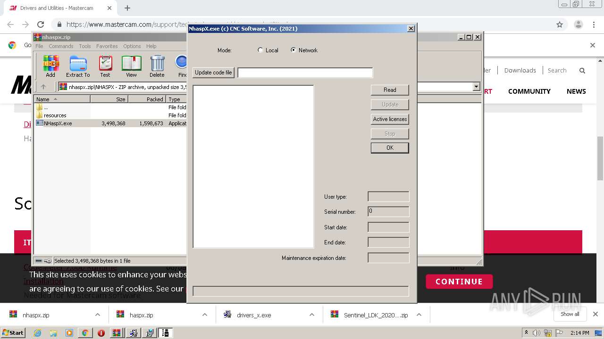
Task: Open nhaspx.zip download options chevron
Action: 97,315
